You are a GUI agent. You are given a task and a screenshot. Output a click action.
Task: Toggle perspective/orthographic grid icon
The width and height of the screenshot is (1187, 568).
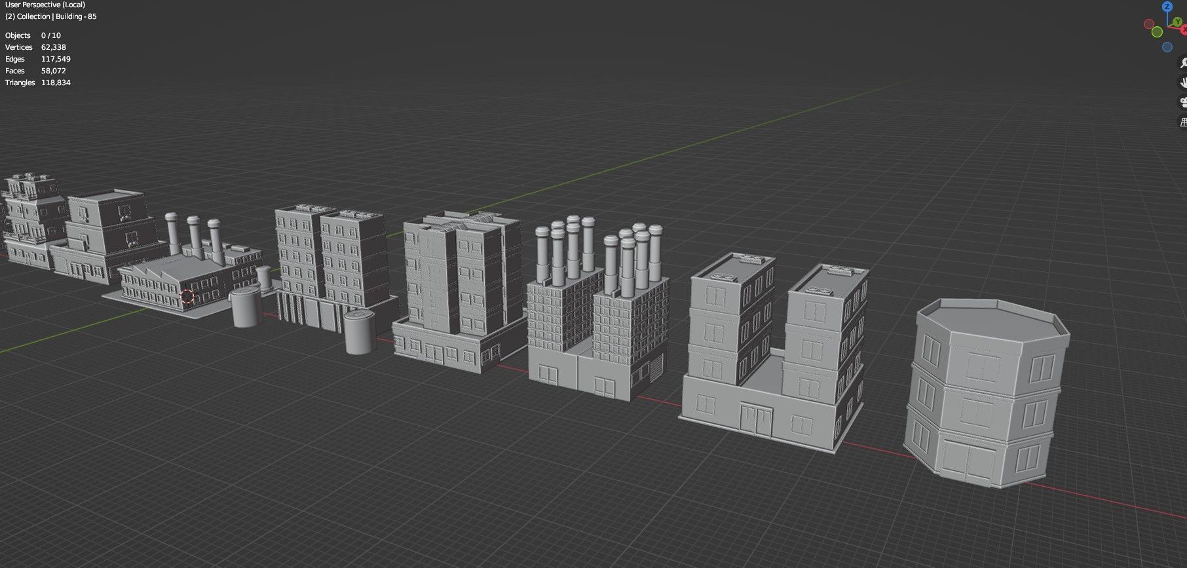click(x=1183, y=122)
